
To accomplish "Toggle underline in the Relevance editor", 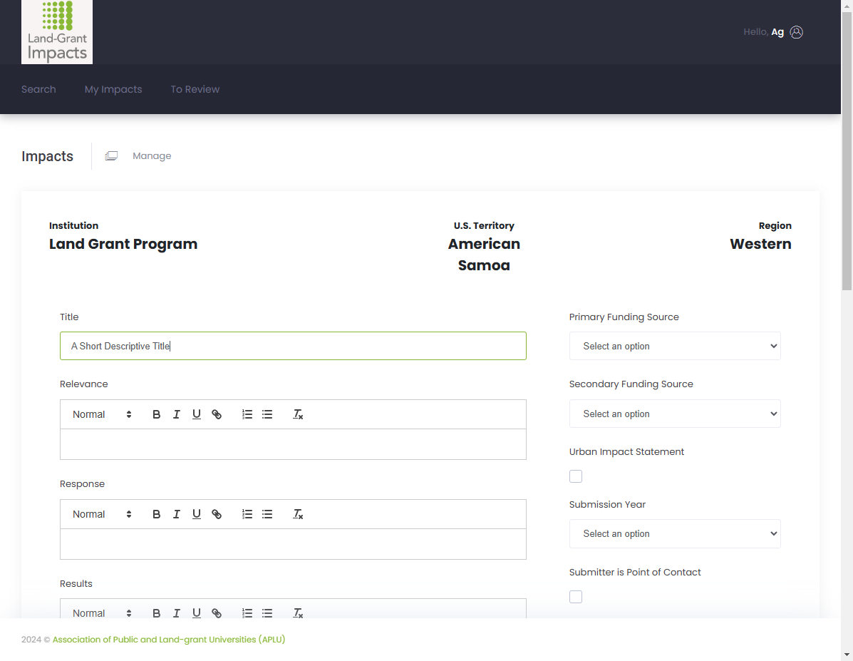I will [x=197, y=414].
